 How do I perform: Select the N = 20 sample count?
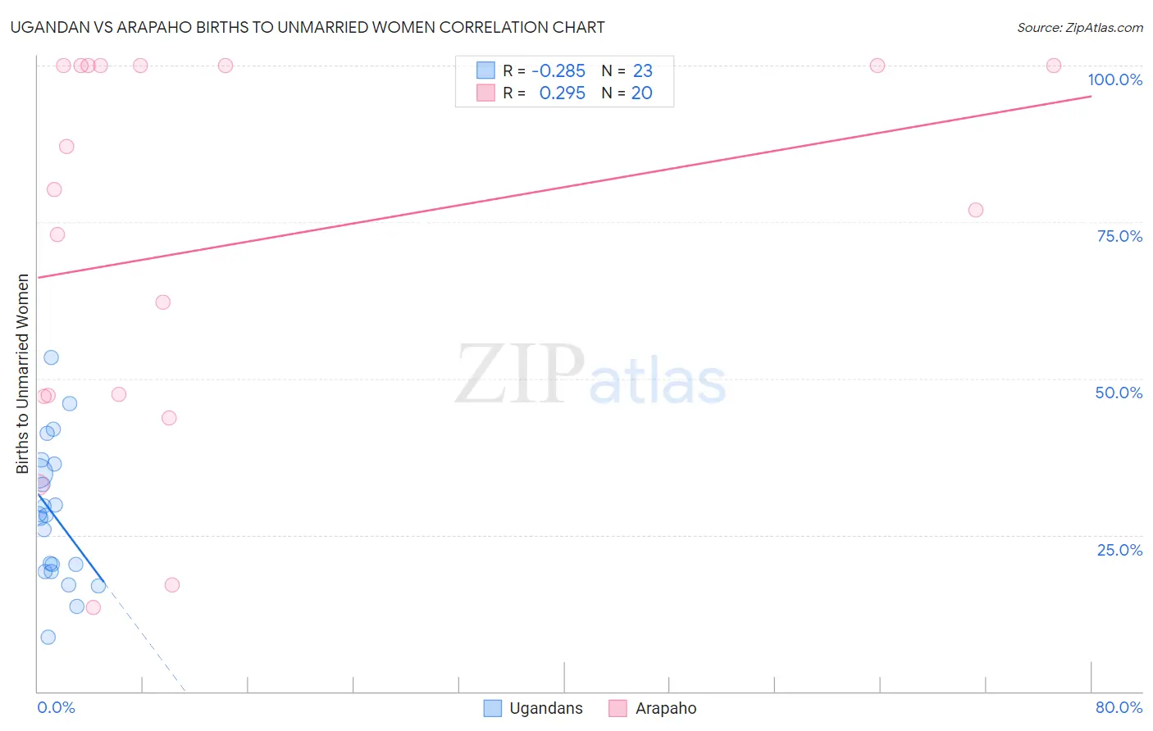[627, 93]
